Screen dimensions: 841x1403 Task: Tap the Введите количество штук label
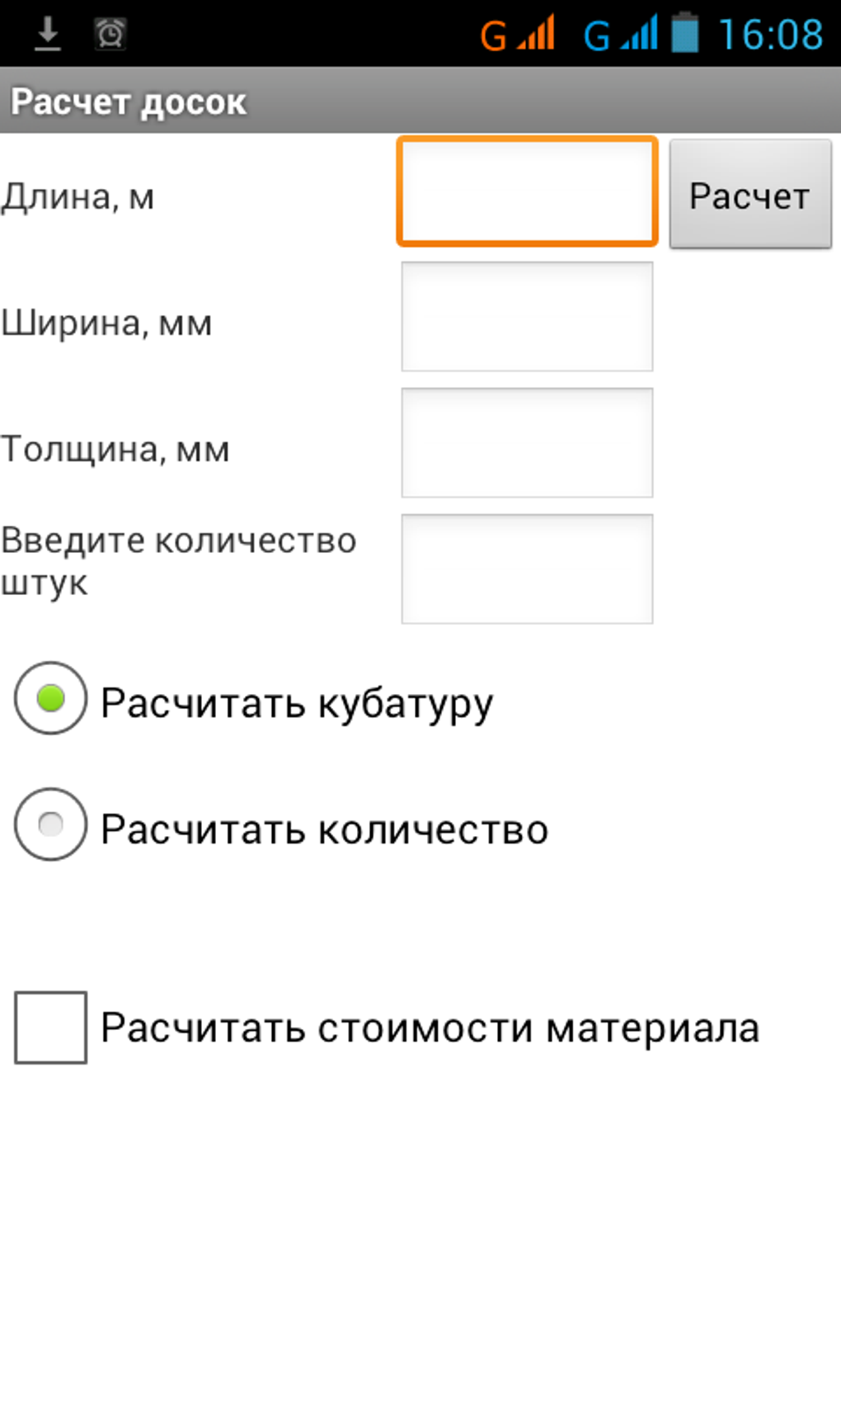tap(178, 561)
